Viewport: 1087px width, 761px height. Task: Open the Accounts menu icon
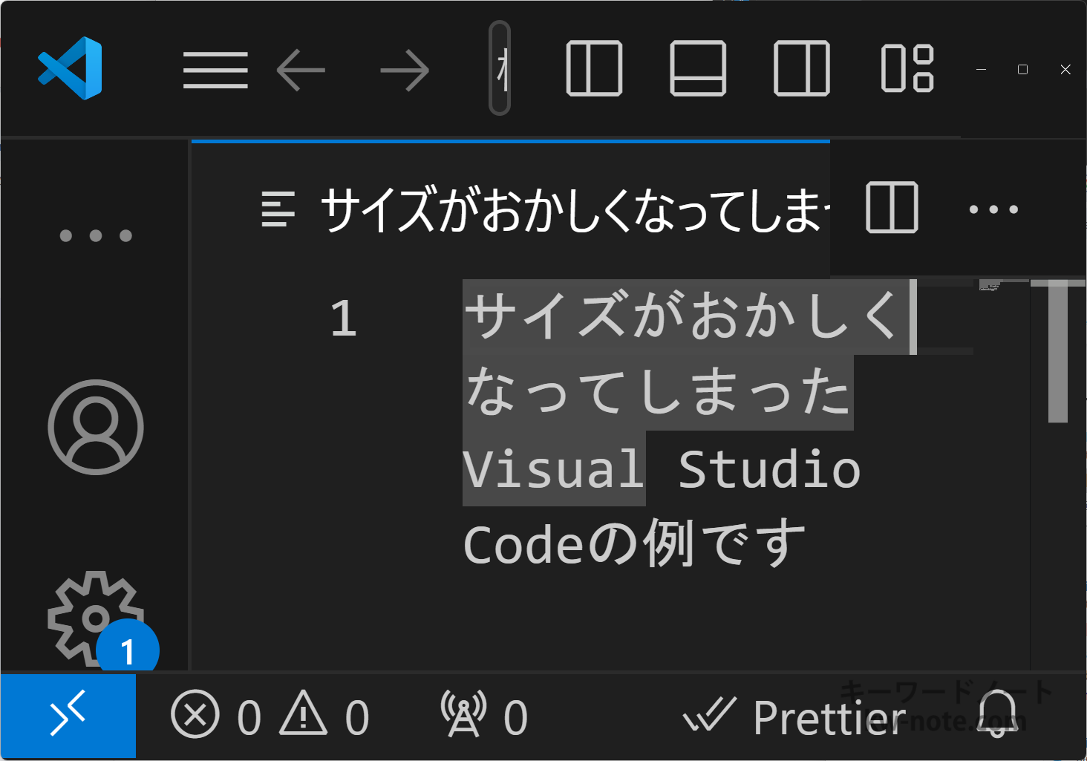click(96, 427)
